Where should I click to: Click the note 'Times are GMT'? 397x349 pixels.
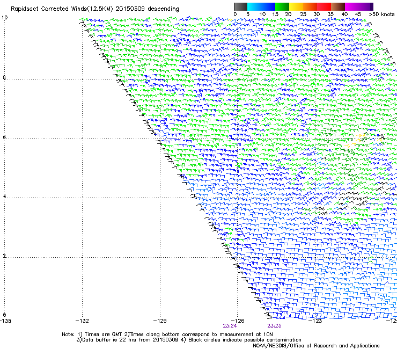pyautogui.click(x=104, y=335)
